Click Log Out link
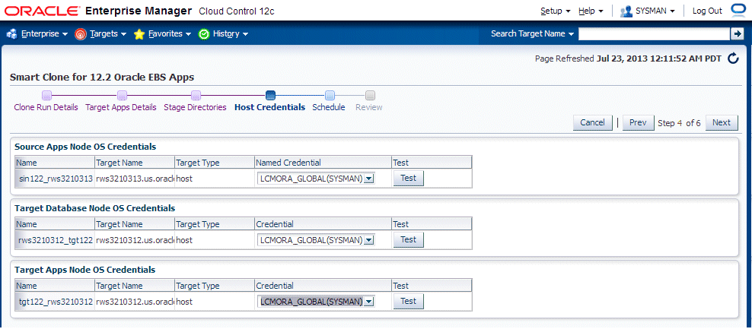Image resolution: width=752 pixels, height=329 pixels. point(707,11)
